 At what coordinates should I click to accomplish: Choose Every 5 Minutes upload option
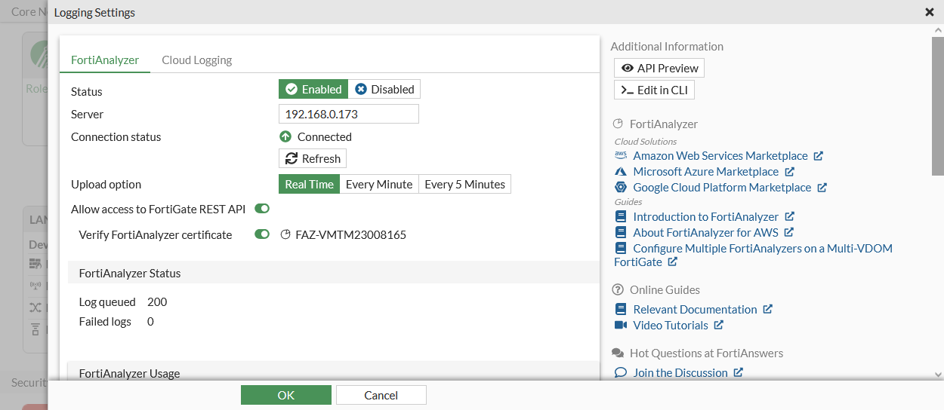[464, 184]
